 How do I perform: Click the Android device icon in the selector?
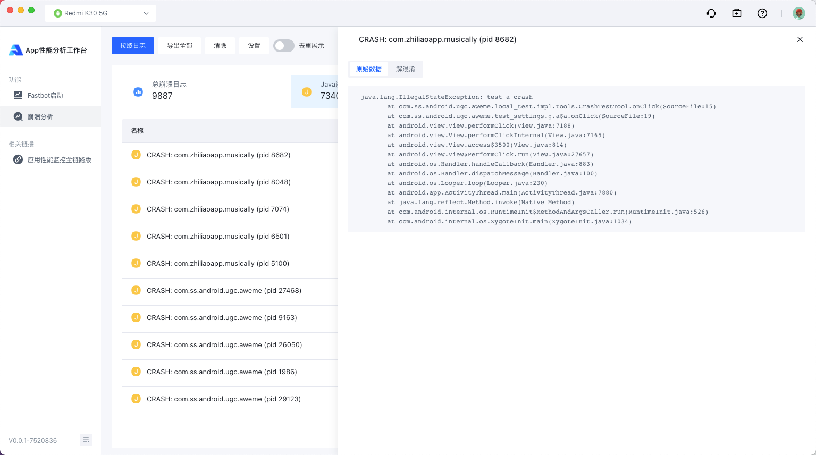[58, 13]
